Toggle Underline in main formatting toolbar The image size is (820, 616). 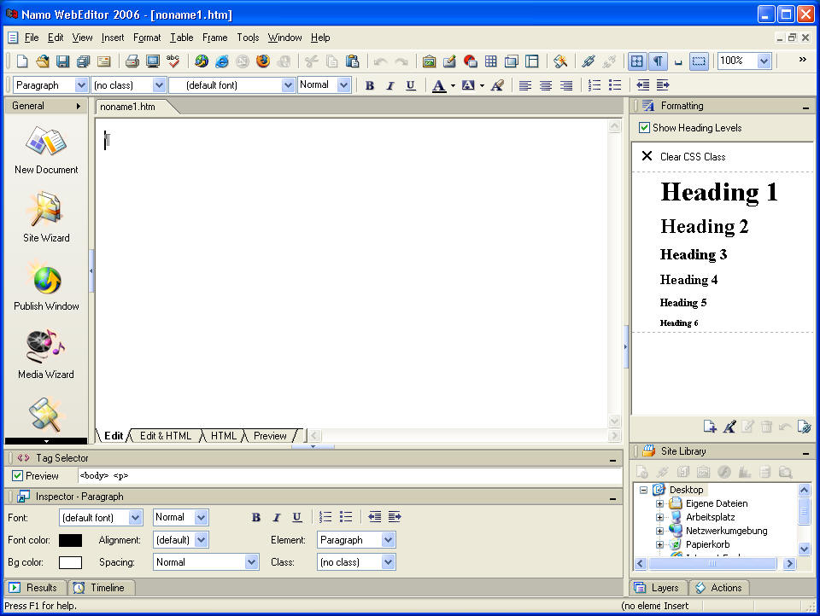(x=411, y=85)
